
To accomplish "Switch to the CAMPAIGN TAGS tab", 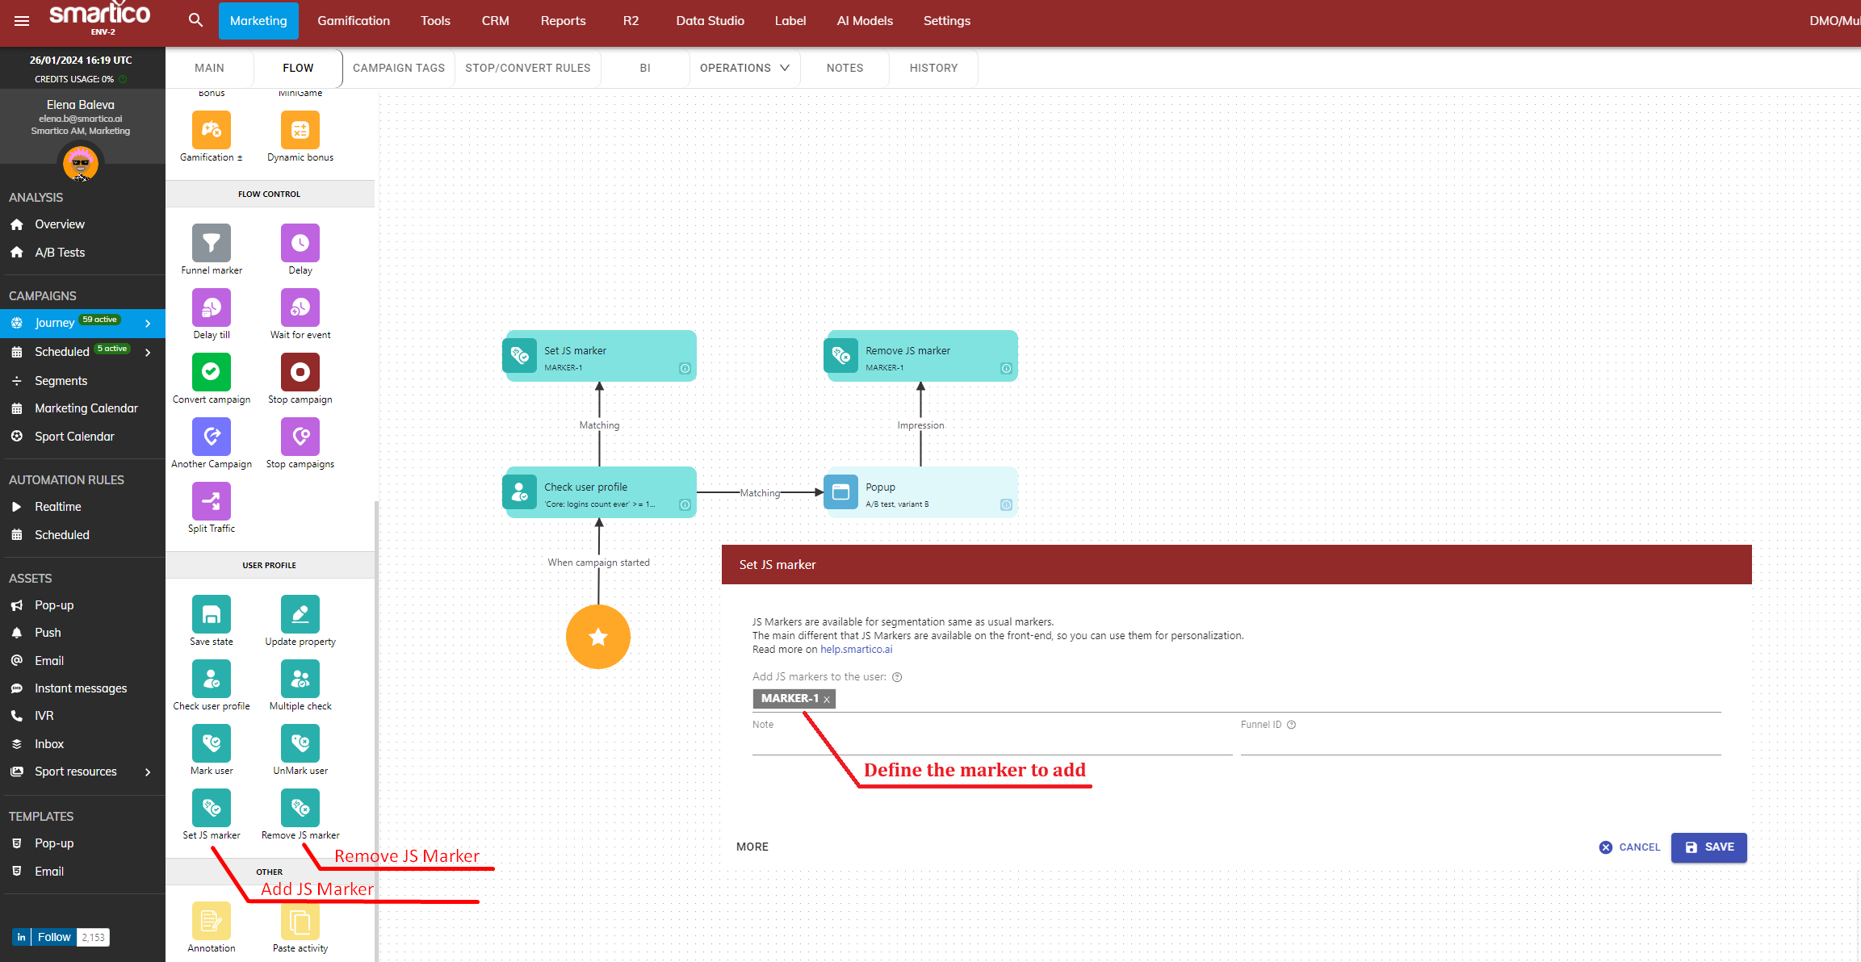I will [x=399, y=68].
